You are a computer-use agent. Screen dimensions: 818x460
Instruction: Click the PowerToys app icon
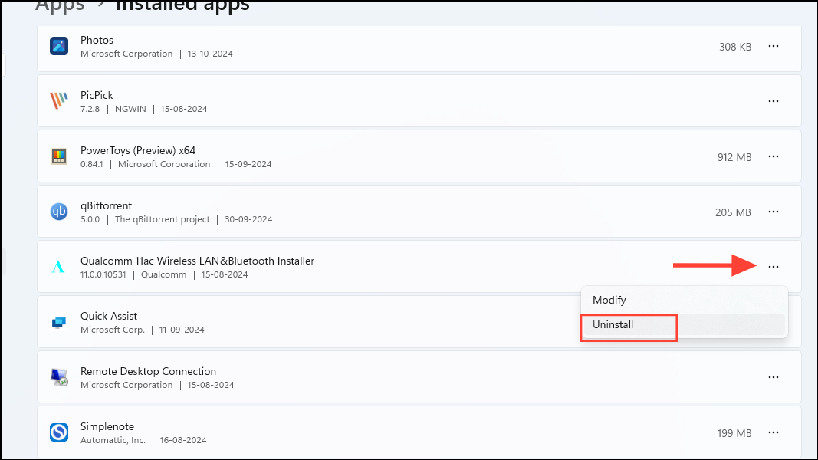pos(59,156)
